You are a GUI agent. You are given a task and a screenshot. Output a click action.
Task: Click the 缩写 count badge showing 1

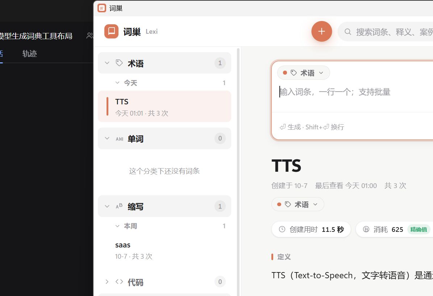click(220, 206)
